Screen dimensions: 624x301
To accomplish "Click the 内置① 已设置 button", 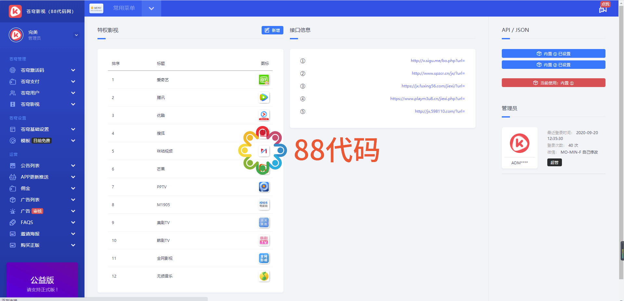I will (x=553, y=54).
